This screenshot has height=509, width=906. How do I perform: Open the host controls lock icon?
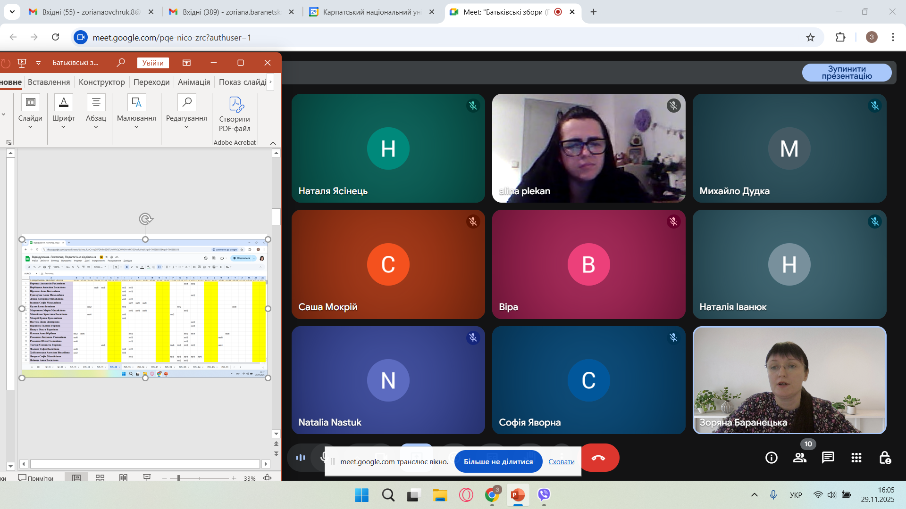[885, 458]
